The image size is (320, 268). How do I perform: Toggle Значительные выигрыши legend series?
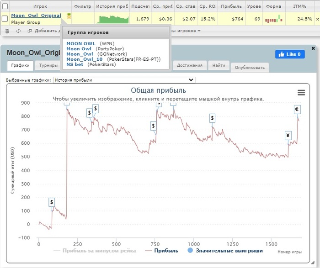click(x=225, y=251)
